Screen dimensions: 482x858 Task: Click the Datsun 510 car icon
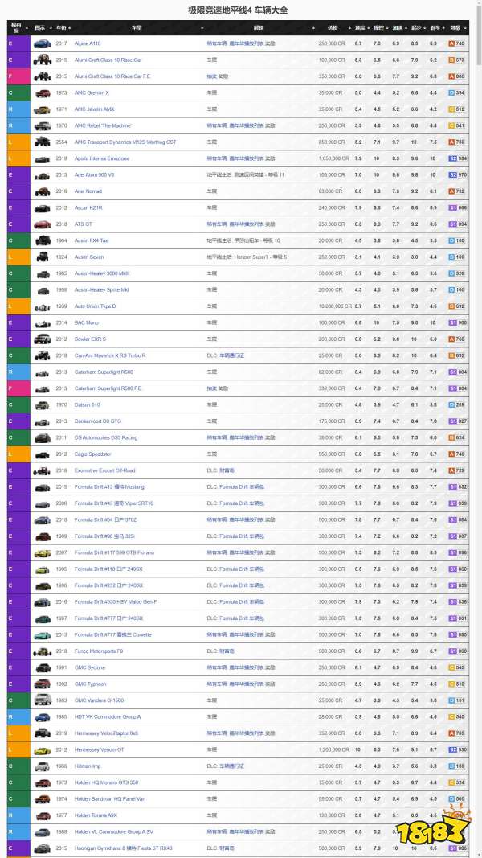[x=42, y=405]
